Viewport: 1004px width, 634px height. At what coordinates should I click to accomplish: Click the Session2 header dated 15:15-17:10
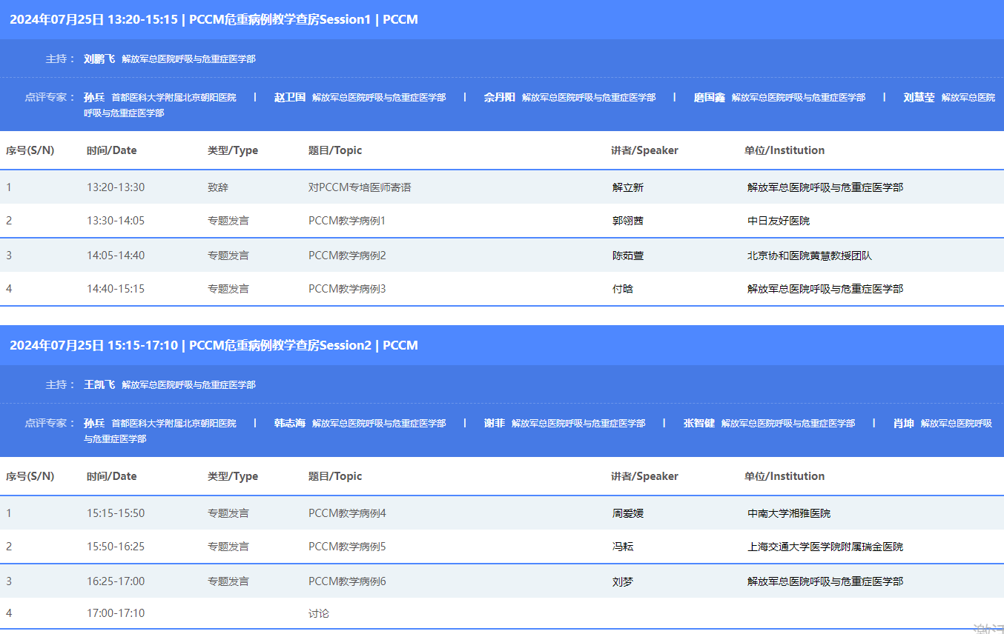tap(214, 345)
